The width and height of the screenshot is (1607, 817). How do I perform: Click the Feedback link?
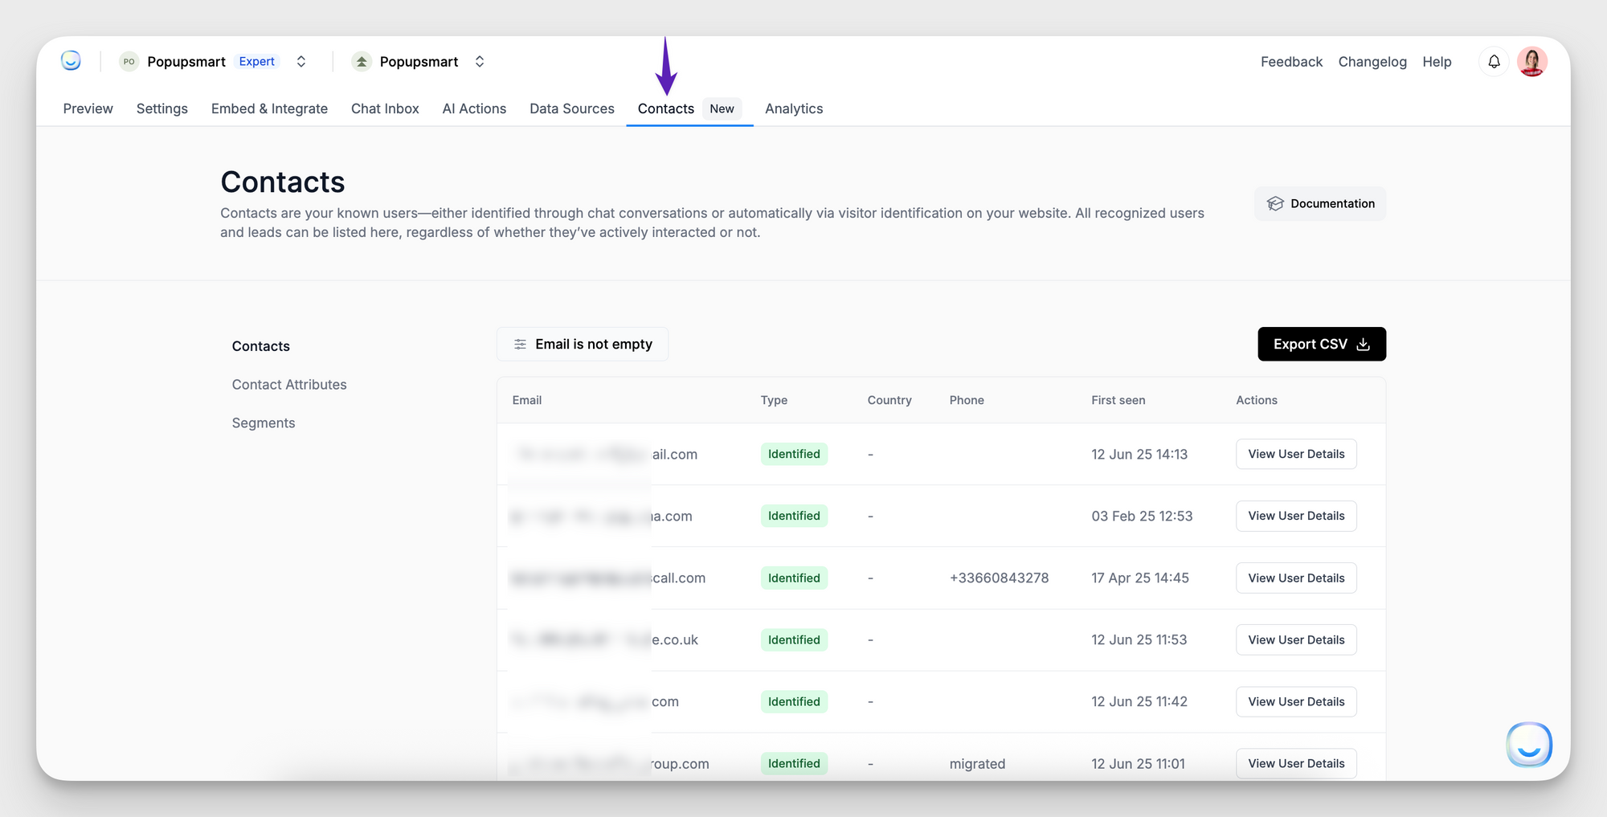pos(1291,62)
